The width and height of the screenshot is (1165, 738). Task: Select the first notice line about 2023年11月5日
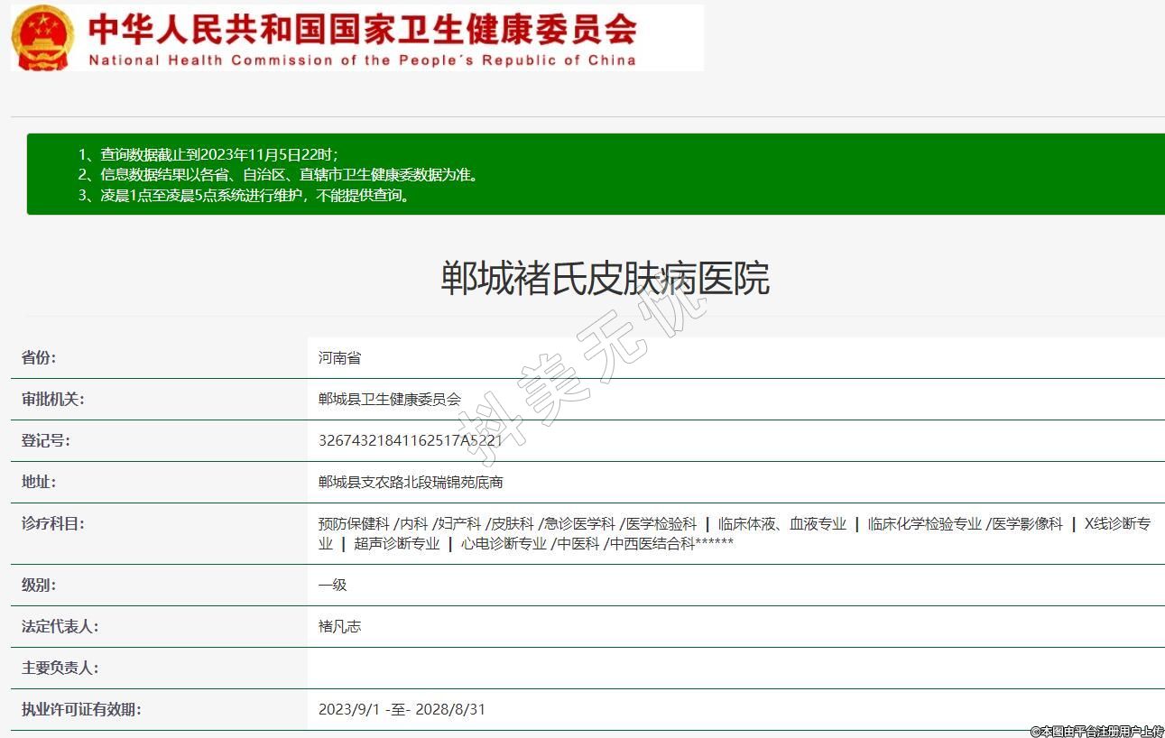[x=208, y=154]
